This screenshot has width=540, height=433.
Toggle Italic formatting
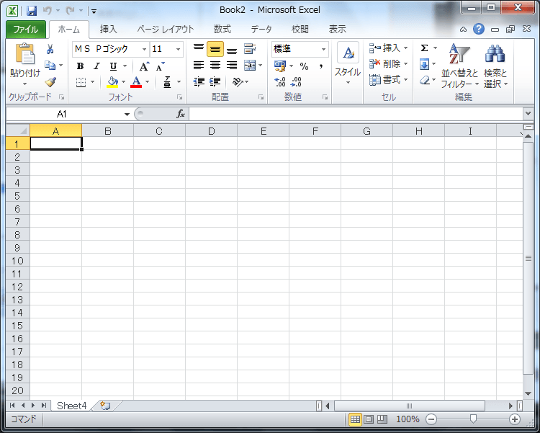point(96,66)
